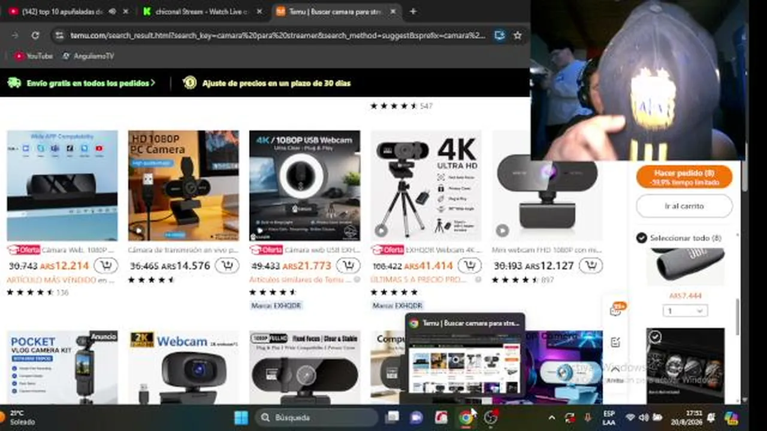This screenshot has height=431, width=767.
Task: Open the Pocket Vlog Camera Kit ad
Action: [x=62, y=367]
